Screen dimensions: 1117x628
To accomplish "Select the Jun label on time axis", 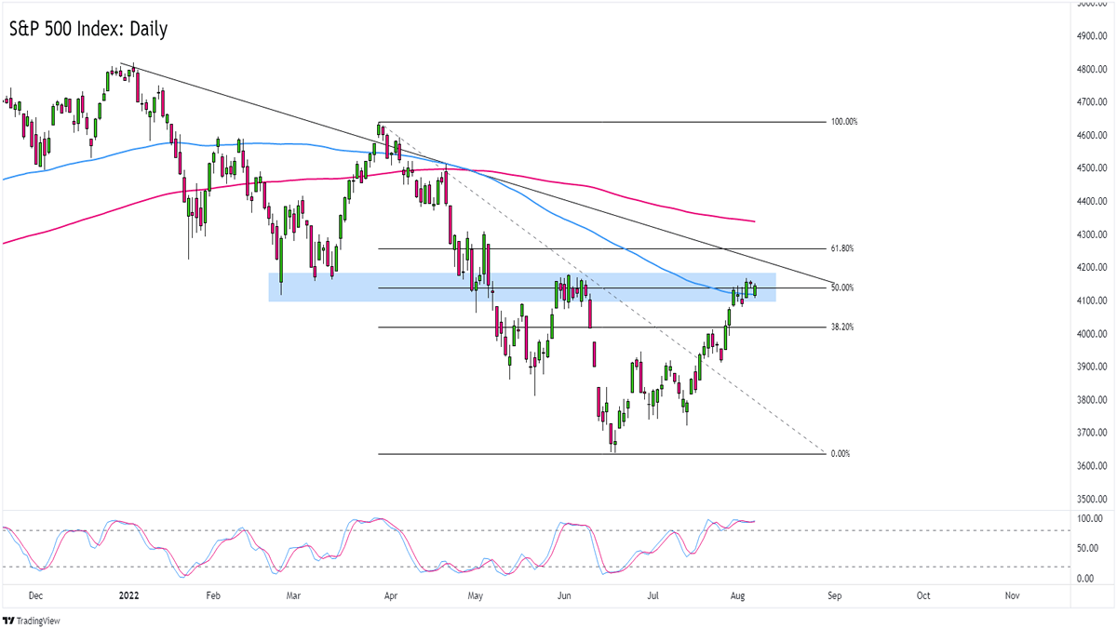I will point(563,595).
